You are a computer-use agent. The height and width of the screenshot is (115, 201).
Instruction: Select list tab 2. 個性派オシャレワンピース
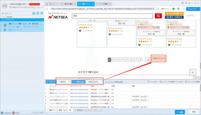point(88,110)
